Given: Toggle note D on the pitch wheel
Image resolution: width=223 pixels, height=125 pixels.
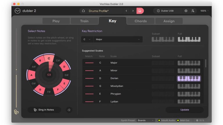Looking at the screenshot, I should pos(64,67).
